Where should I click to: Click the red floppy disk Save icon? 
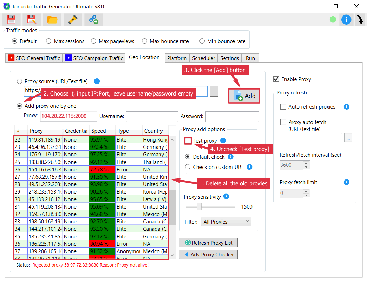[x=11, y=20]
